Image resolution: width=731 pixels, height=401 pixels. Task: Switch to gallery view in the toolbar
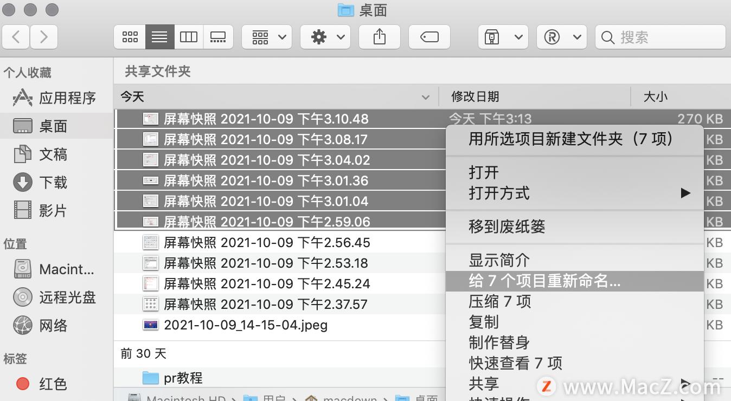point(218,37)
